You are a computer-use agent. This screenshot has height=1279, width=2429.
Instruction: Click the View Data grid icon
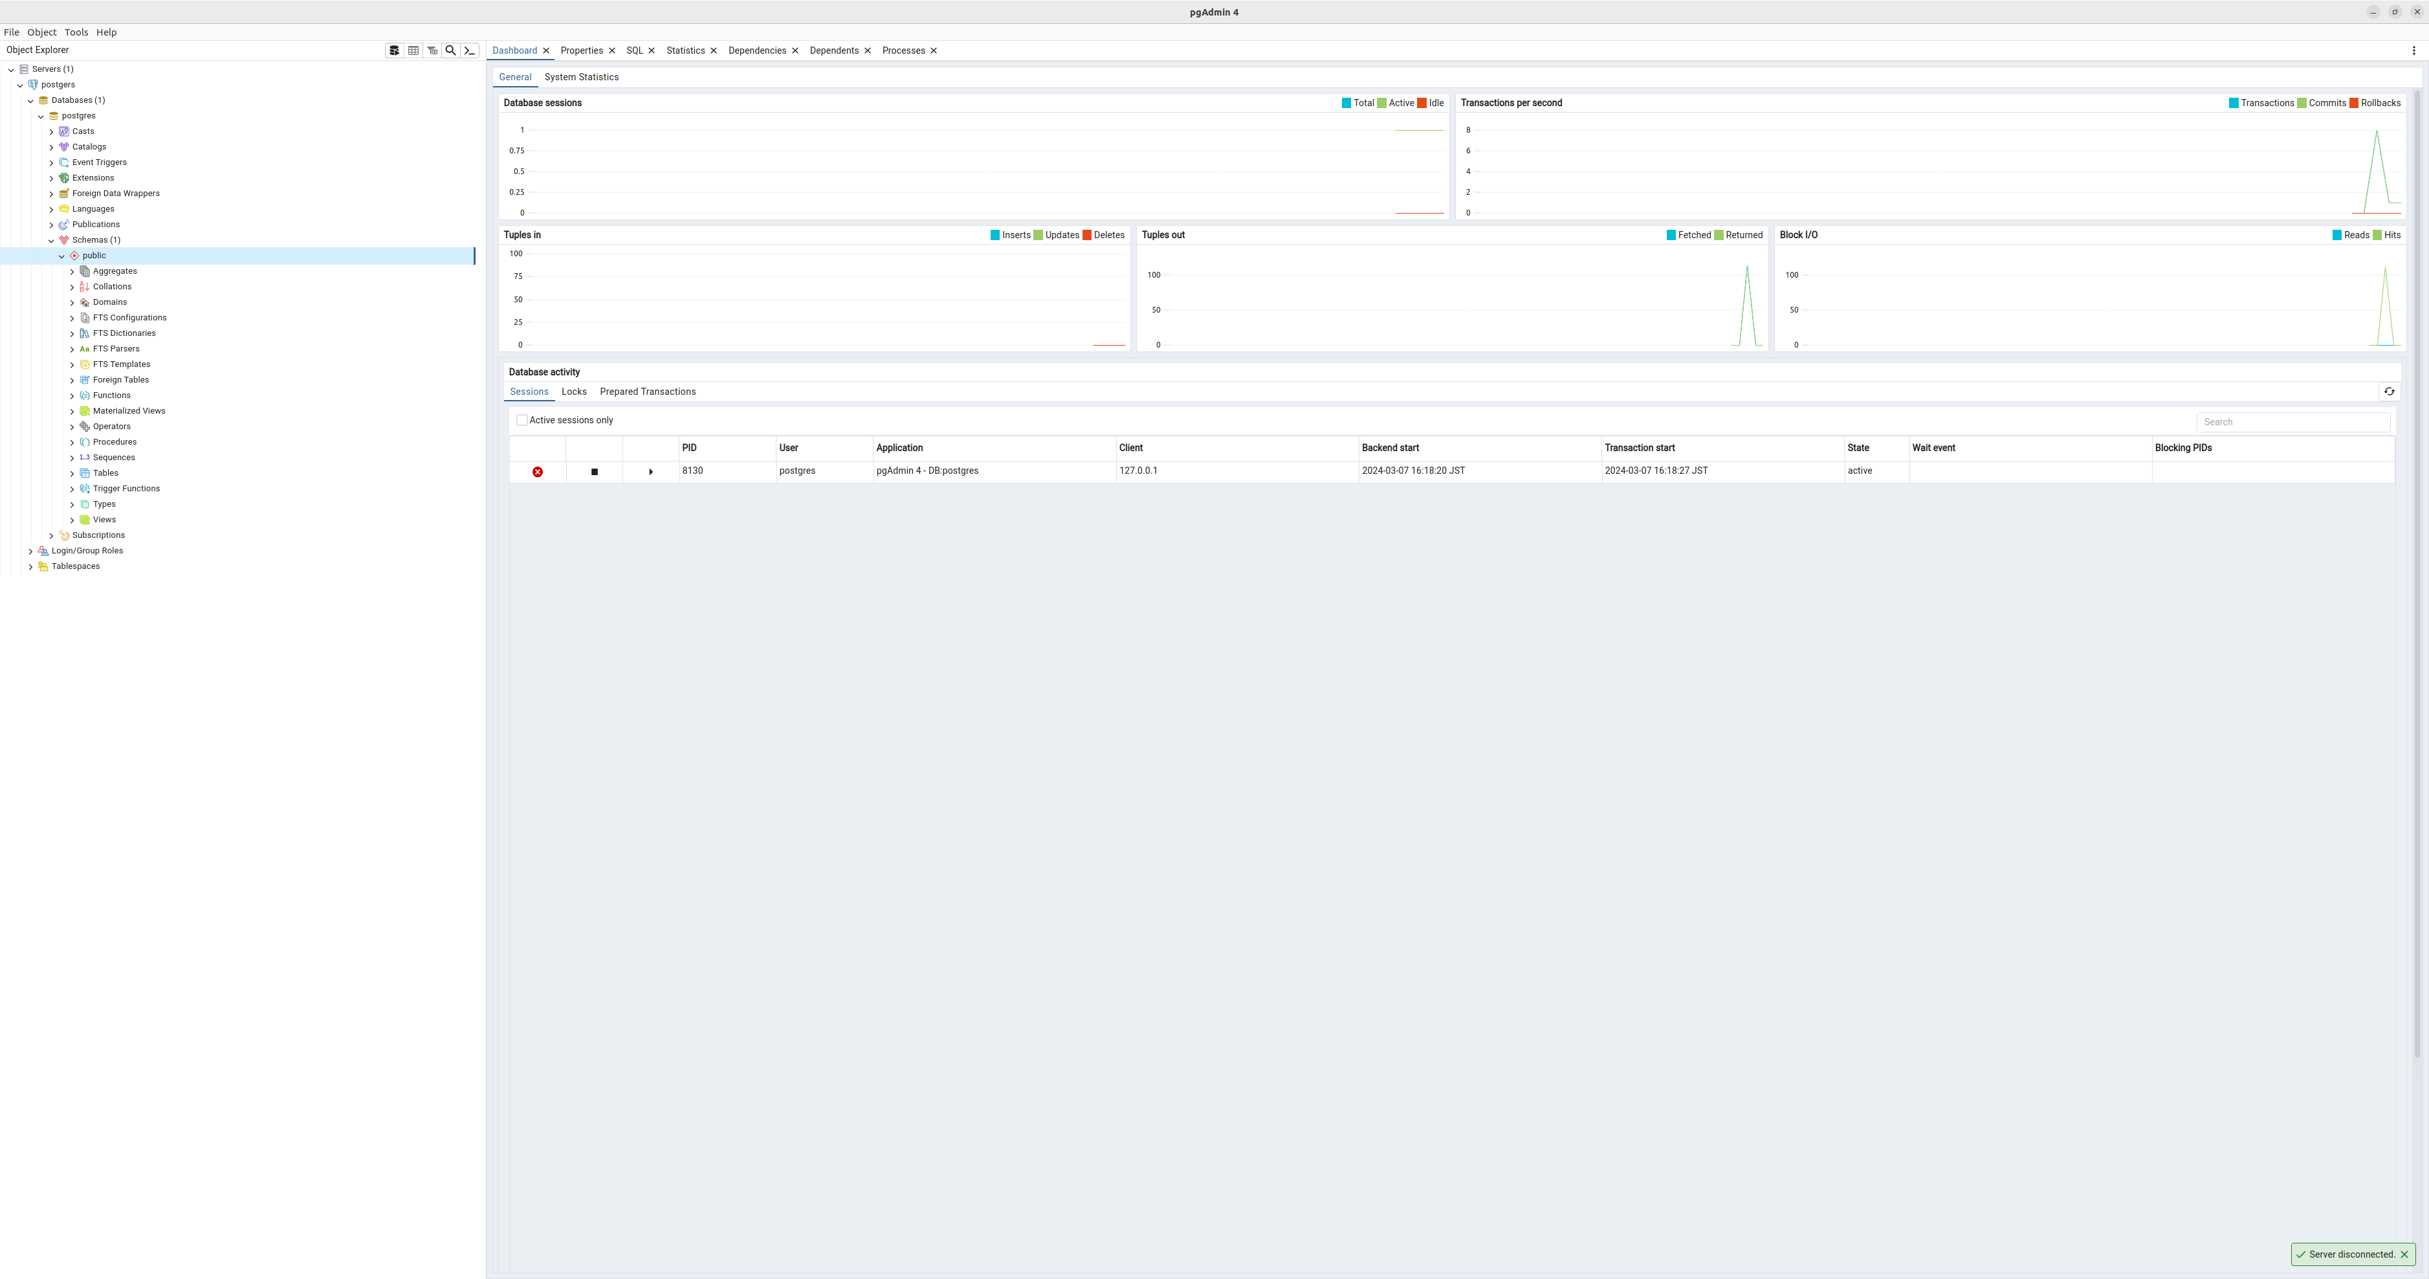413,51
